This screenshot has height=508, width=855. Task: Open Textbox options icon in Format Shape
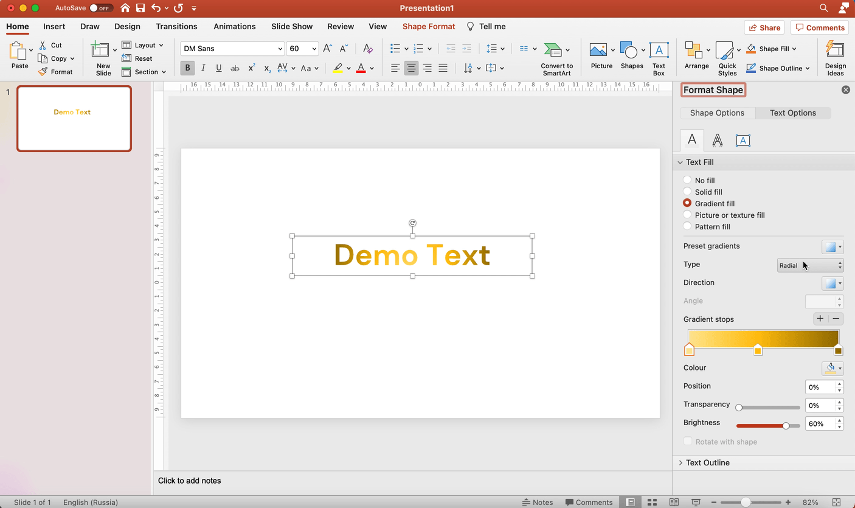point(742,141)
